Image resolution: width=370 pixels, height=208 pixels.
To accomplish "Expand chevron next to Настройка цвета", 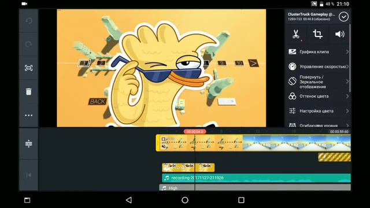I will click(347, 111).
